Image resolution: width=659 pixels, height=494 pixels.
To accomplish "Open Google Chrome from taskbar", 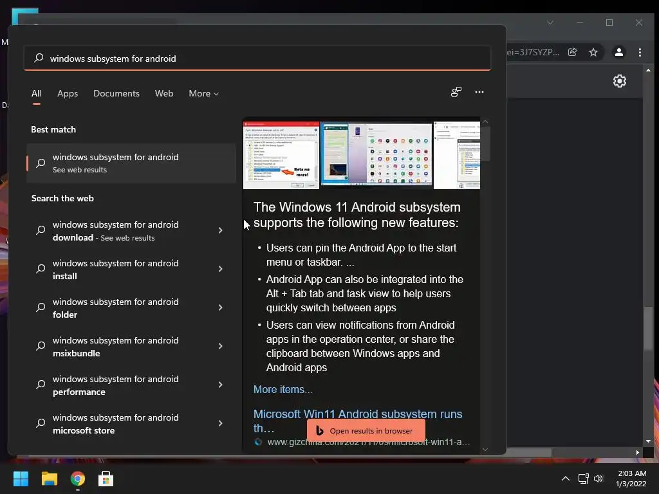I will [x=78, y=479].
